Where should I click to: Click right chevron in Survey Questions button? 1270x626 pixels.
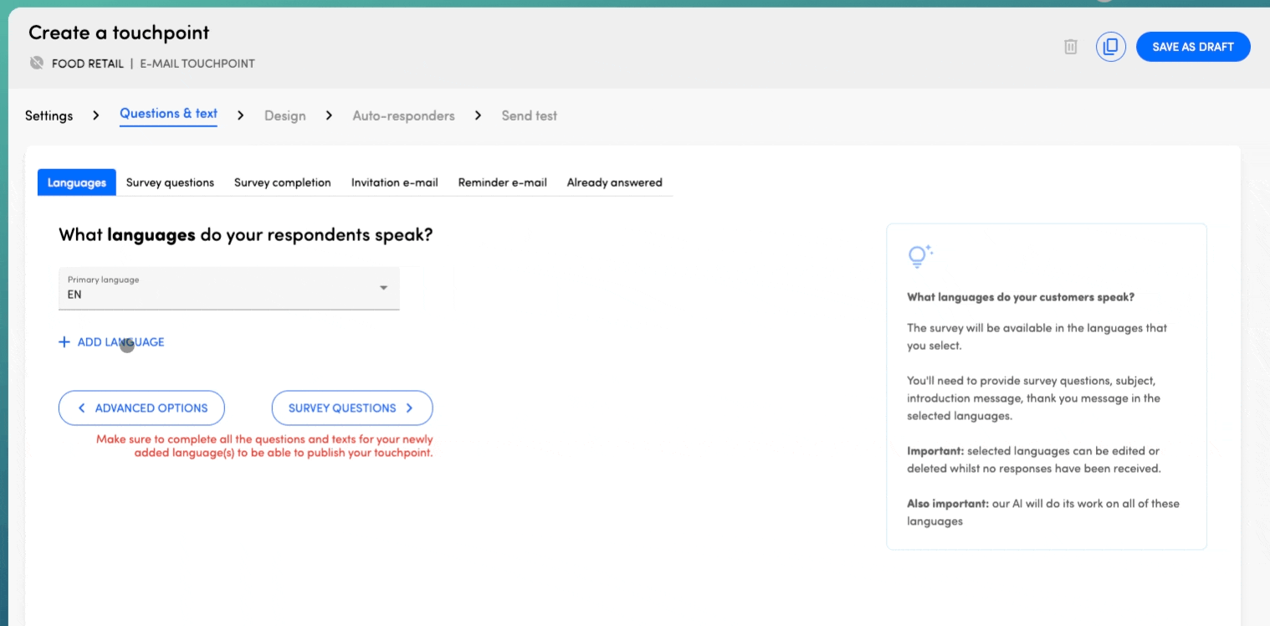coord(410,408)
